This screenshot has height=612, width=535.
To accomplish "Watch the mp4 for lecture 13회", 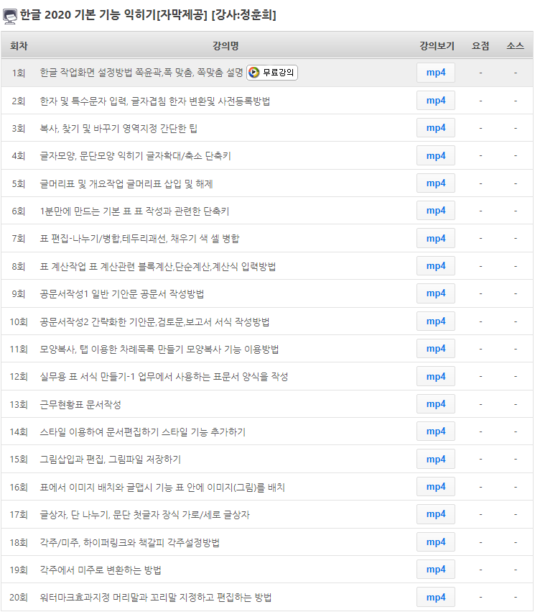I will [436, 404].
